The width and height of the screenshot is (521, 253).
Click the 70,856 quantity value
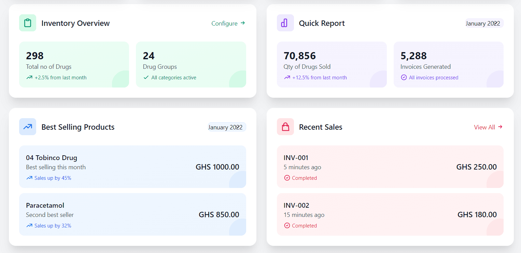point(300,56)
